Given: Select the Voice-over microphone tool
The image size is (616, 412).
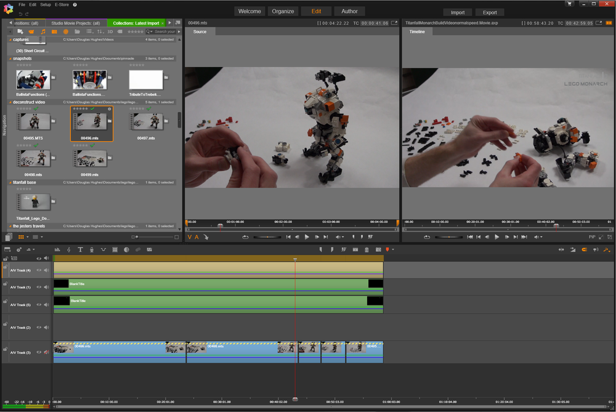Looking at the screenshot, I should [x=92, y=249].
